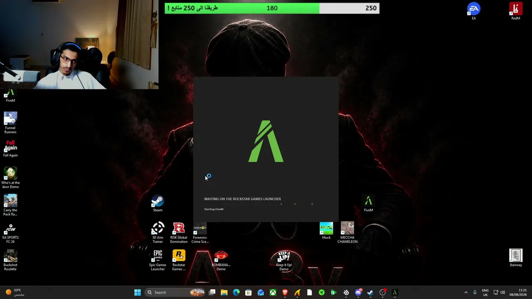Open the Epic Games Launcher shortcut
This screenshot has height=299, width=532.
158,260
